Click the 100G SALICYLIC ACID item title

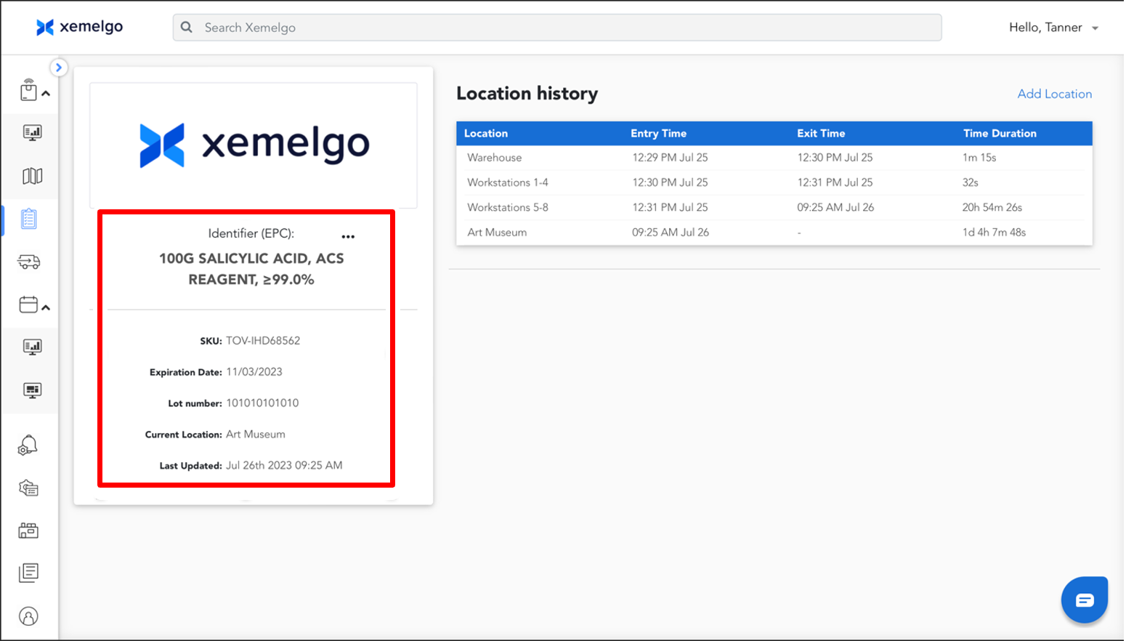point(251,269)
